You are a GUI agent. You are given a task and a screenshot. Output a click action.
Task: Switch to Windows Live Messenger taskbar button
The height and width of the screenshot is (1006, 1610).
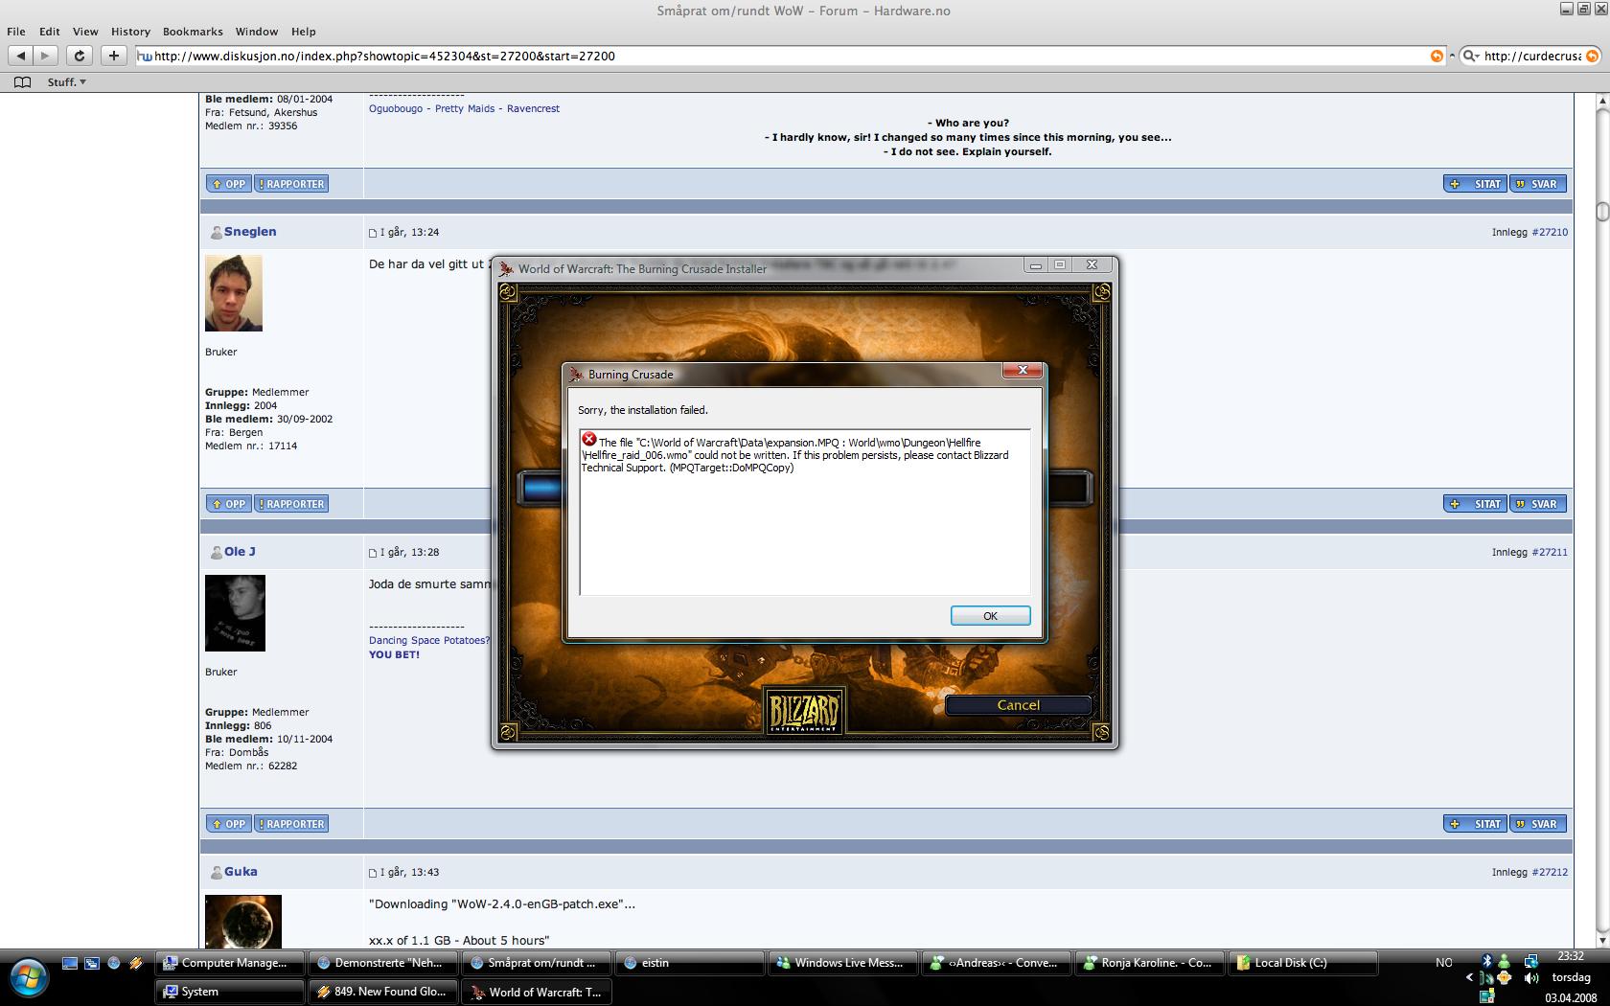(x=843, y=963)
